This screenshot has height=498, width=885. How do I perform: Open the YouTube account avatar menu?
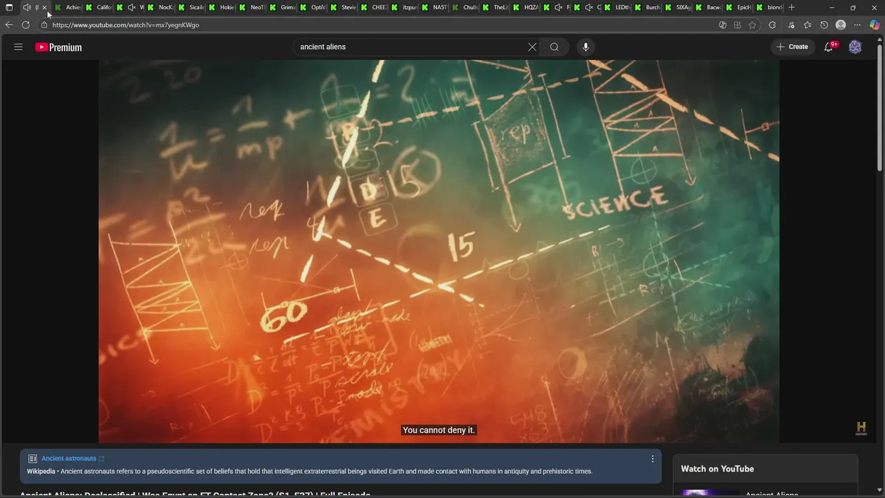[855, 47]
